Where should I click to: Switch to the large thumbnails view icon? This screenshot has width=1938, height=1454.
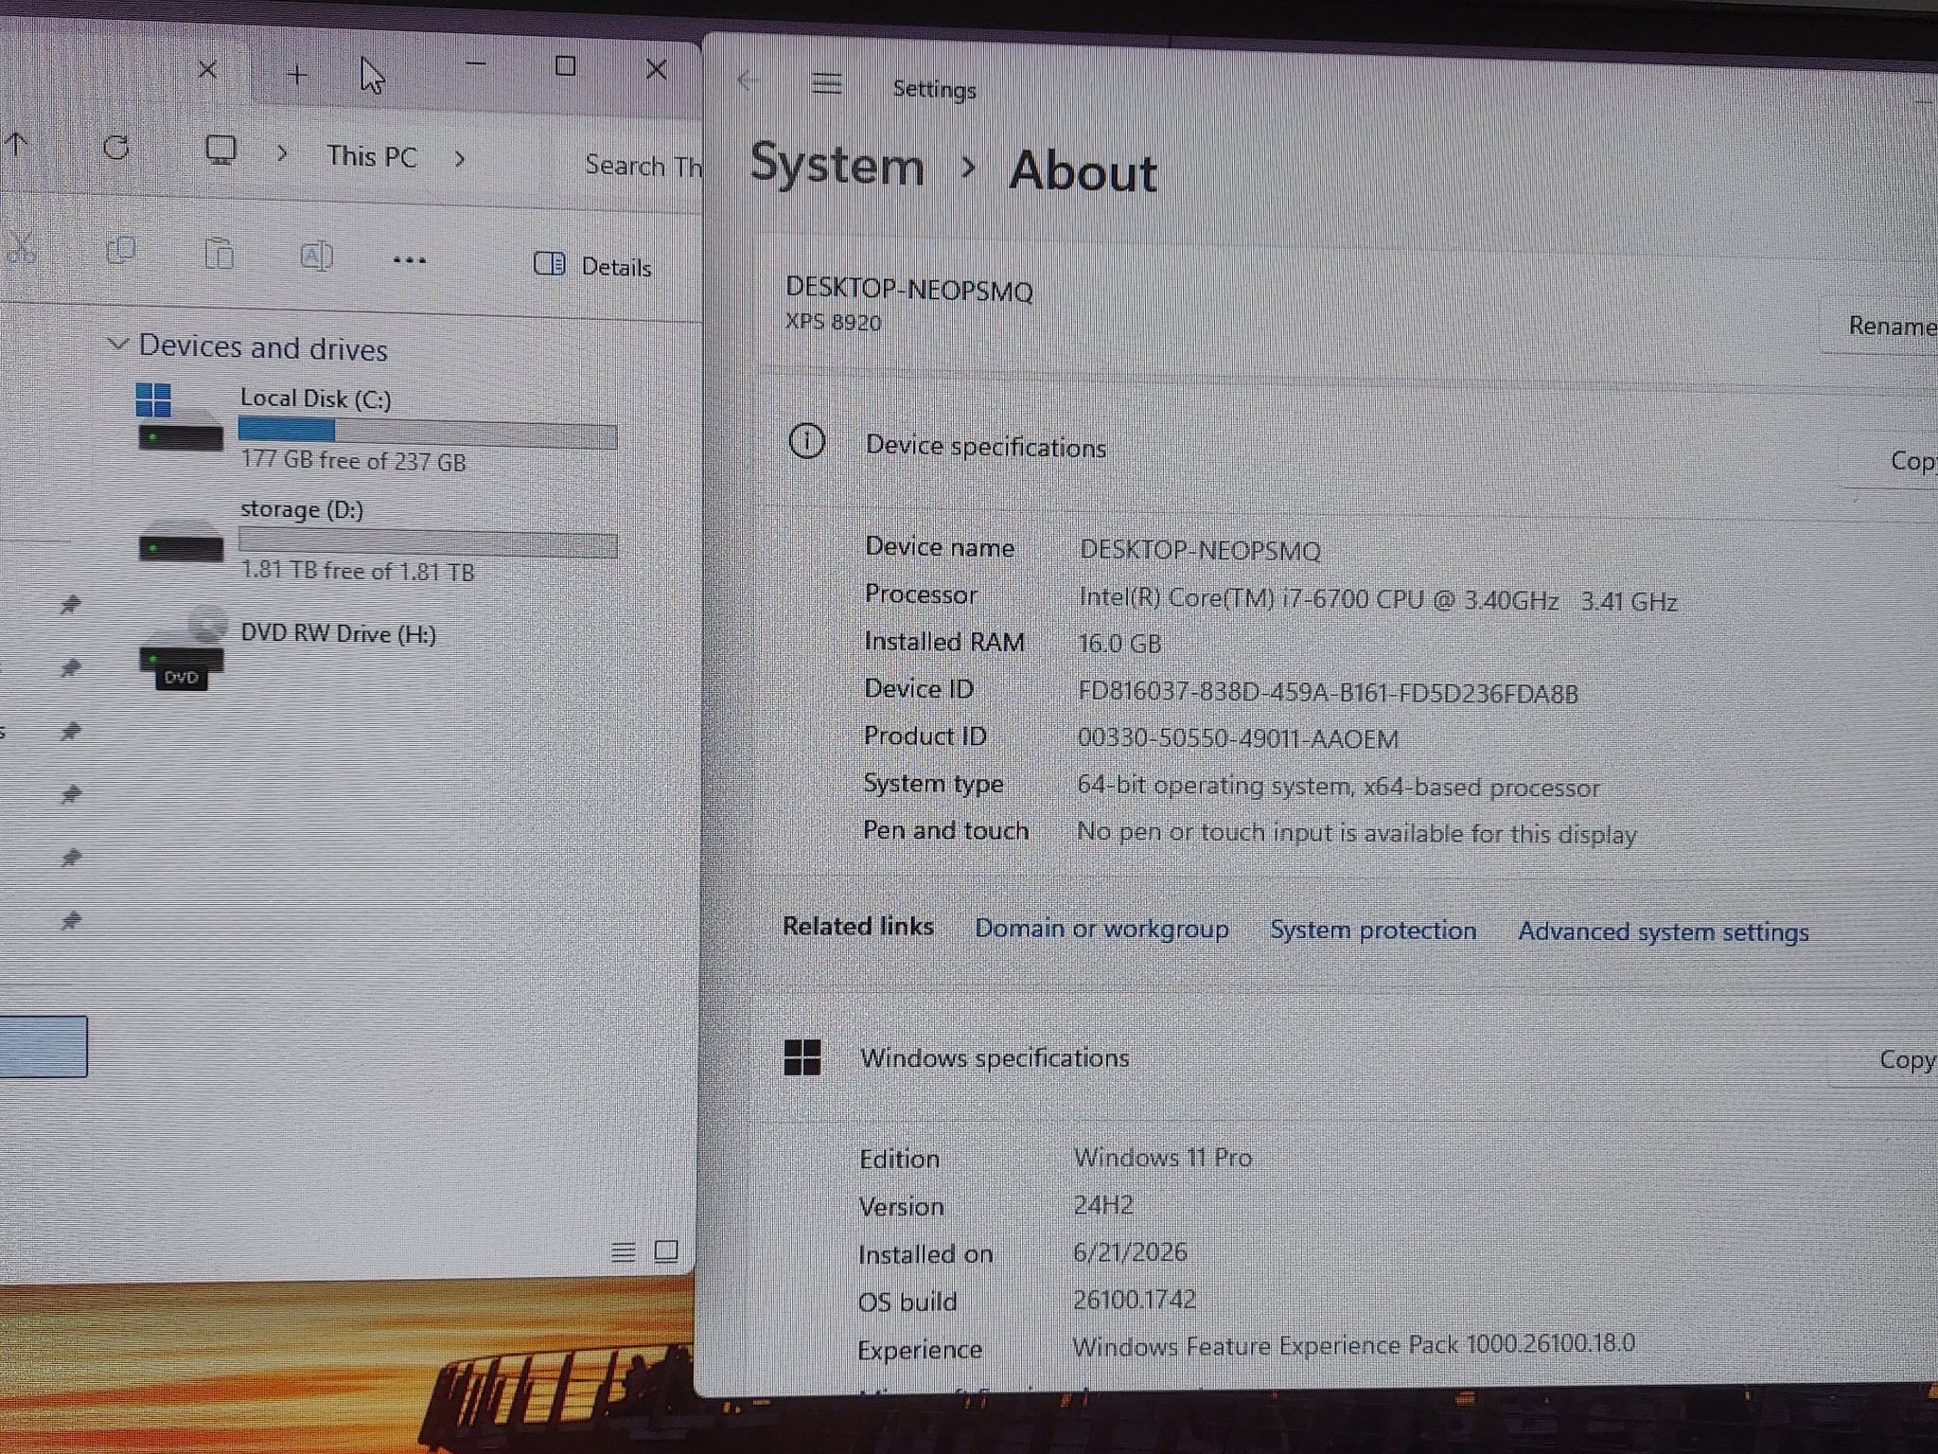pyautogui.click(x=666, y=1251)
